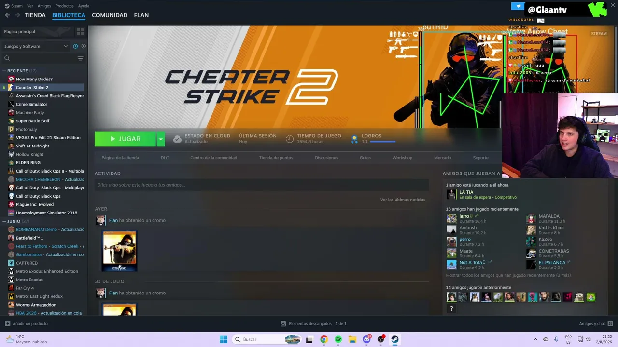This screenshot has height=347, width=618.
Task: Collapse the JUNIO library section
Action: (4, 221)
